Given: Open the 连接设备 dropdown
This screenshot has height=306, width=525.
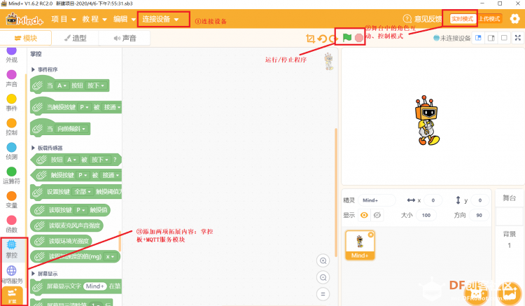Looking at the screenshot, I should [161, 19].
